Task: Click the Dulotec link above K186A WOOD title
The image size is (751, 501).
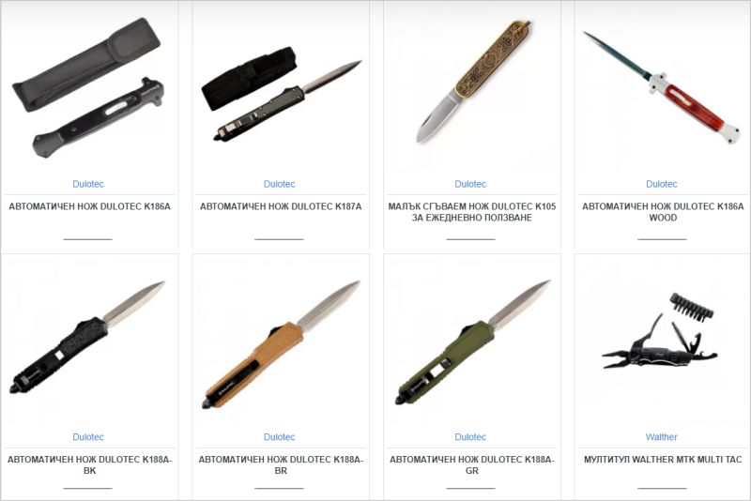Action: (x=662, y=184)
